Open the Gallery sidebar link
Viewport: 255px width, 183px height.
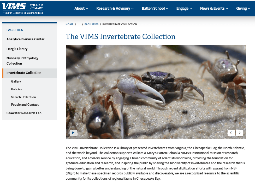16,81
